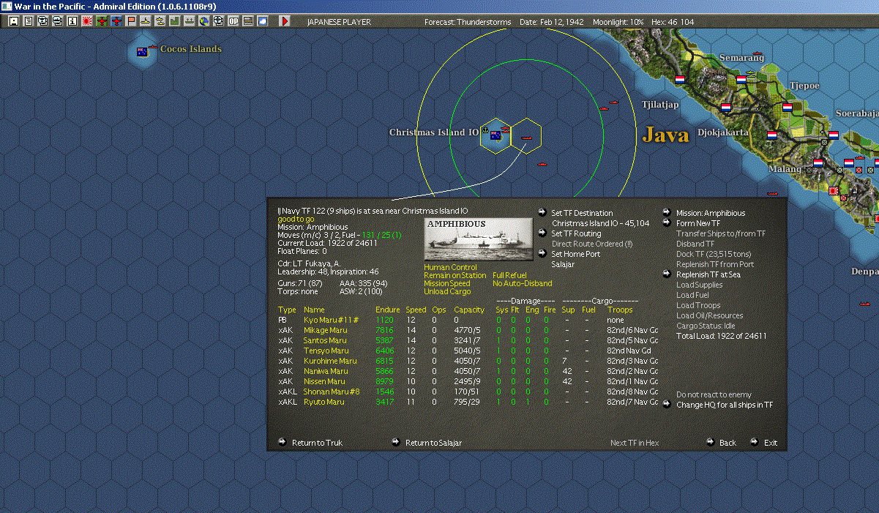This screenshot has width=879, height=513.
Task: Click the red End Turn arrow icon
Action: coord(285,21)
